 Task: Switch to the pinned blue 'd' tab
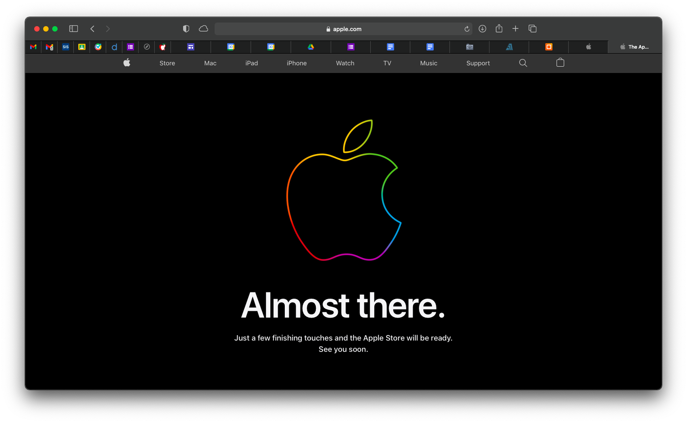tap(114, 47)
